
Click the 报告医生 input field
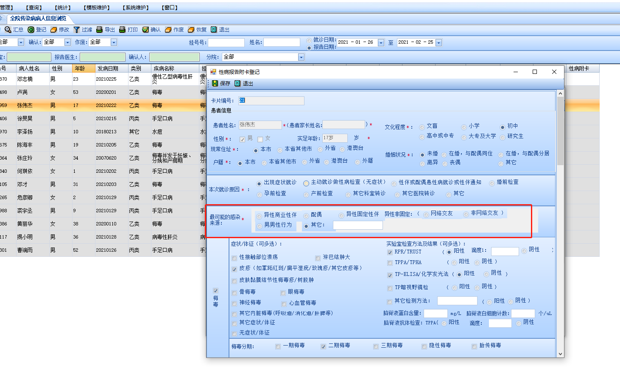point(103,57)
